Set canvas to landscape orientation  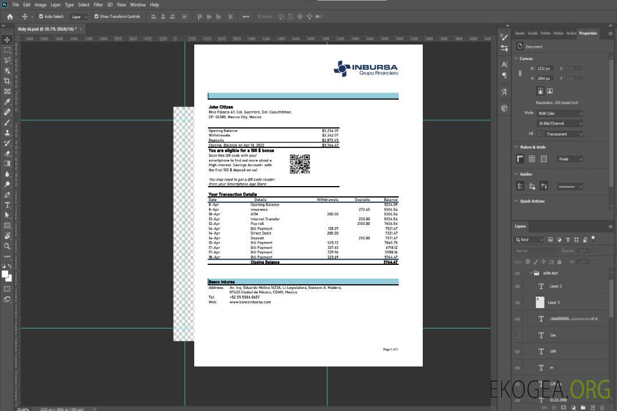(550, 91)
